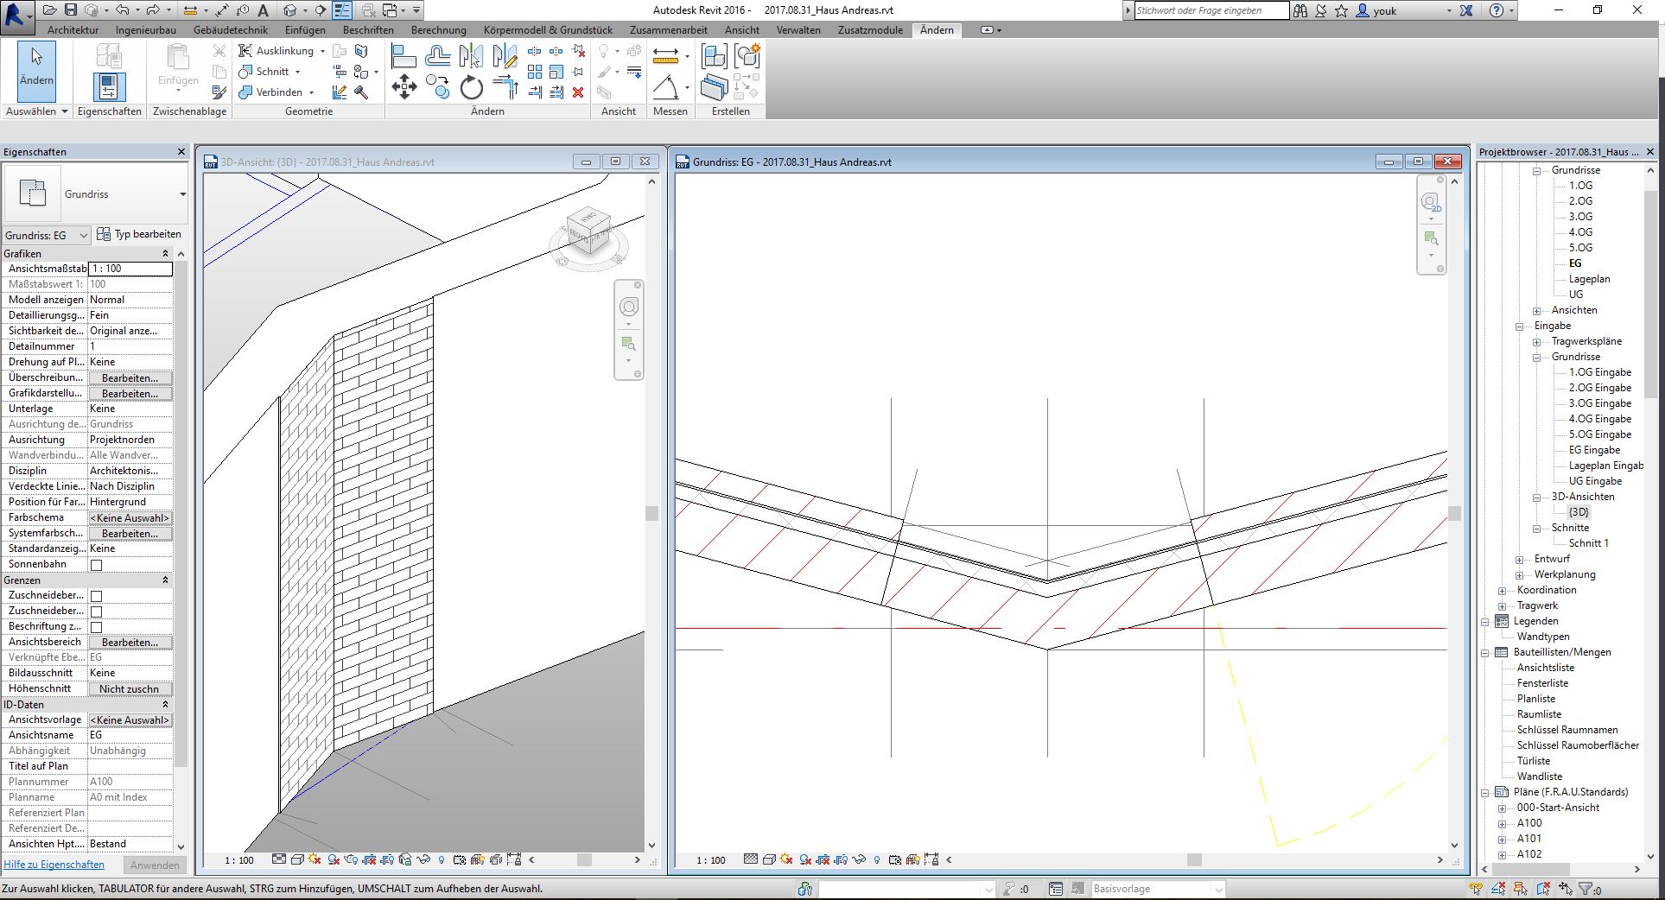Screen dimensions: 1665x900
Task: Click horizontal scrollbar of Grundriss EG view
Action: click(1194, 860)
